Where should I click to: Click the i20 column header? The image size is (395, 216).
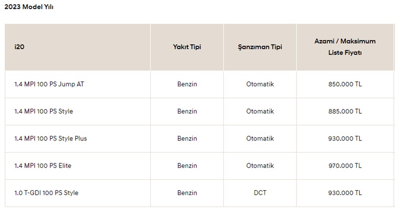click(20, 47)
